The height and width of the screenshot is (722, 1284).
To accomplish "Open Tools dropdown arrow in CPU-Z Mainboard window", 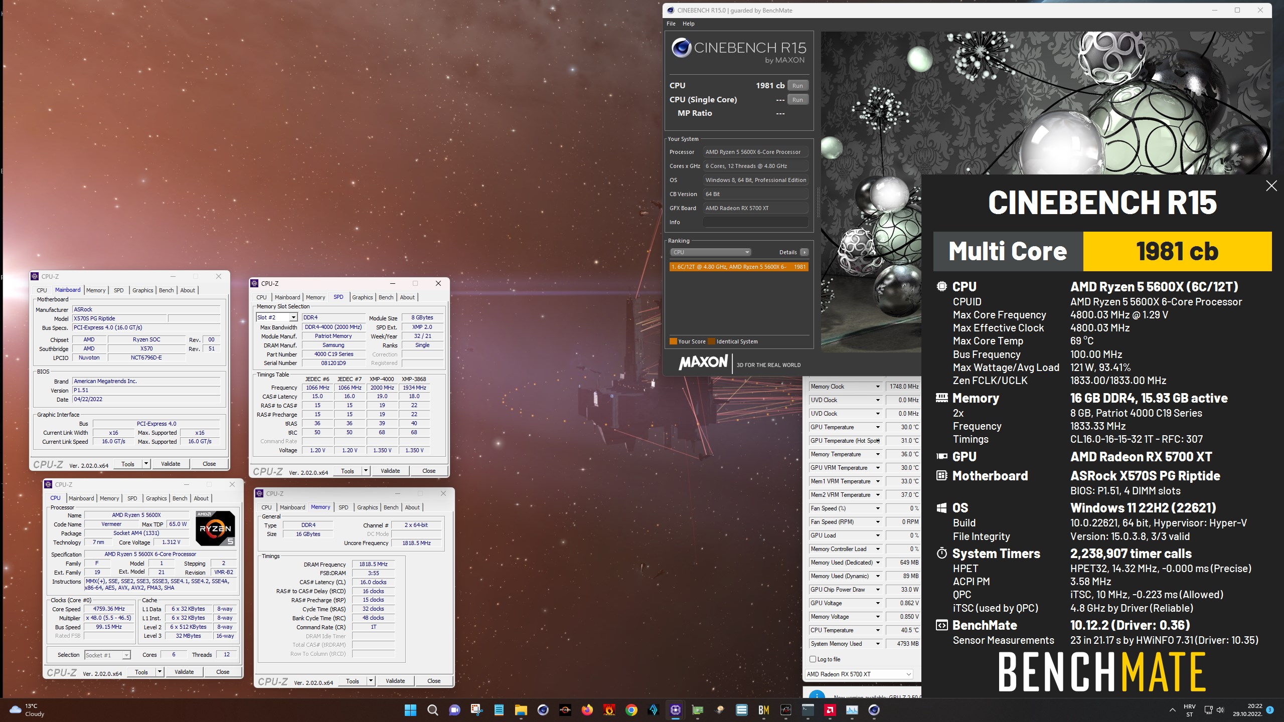I will click(x=146, y=464).
